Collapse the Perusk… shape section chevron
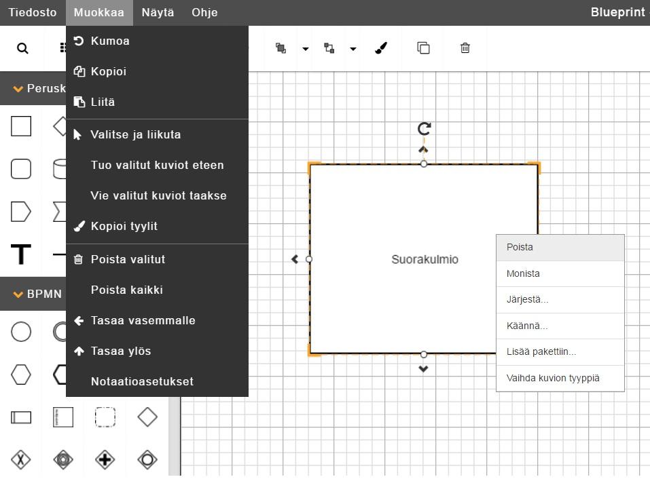 tap(18, 89)
